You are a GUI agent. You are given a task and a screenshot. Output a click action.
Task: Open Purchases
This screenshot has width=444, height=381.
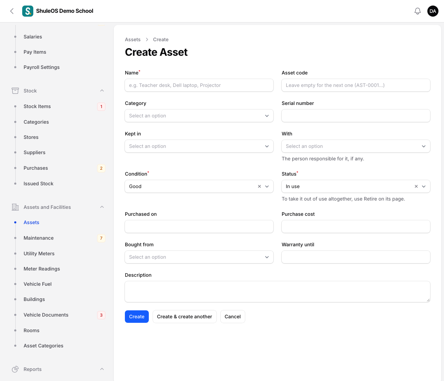point(36,168)
